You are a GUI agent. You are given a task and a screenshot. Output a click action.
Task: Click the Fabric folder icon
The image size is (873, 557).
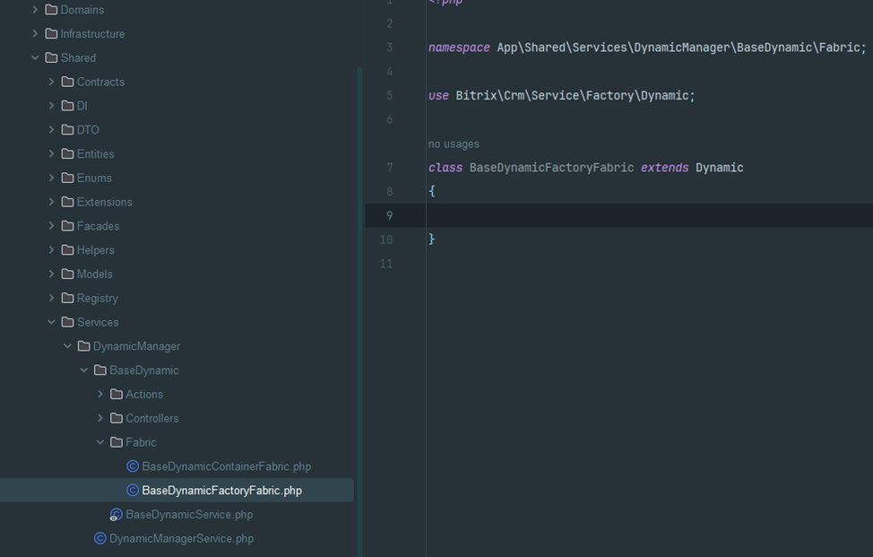117,442
